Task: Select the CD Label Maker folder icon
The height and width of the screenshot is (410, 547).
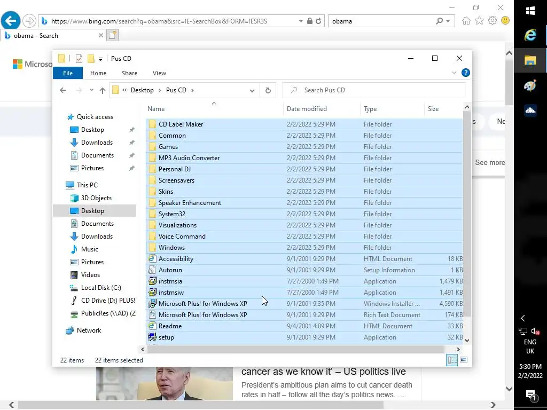Action: pos(152,124)
